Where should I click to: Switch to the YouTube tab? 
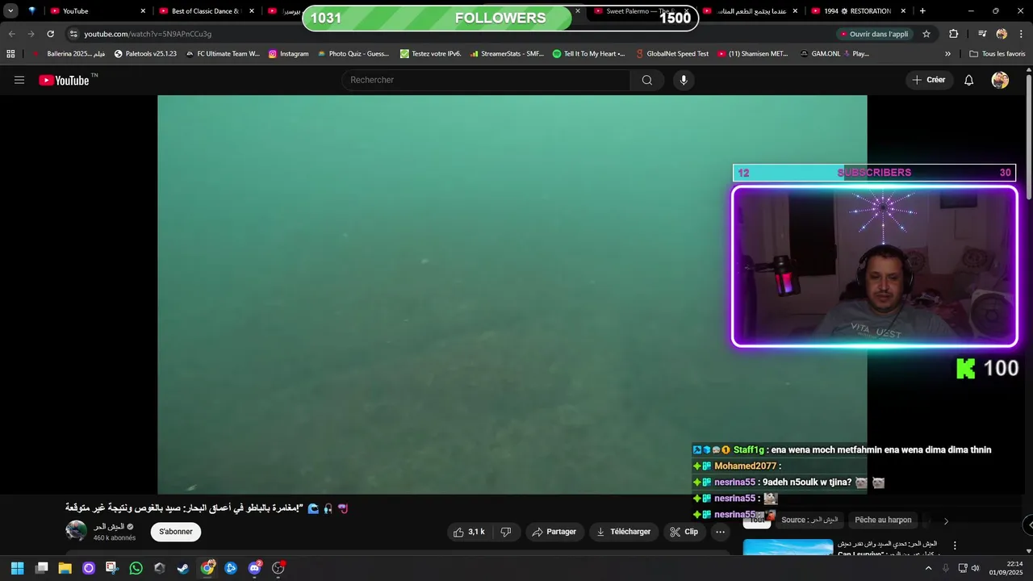point(97,11)
